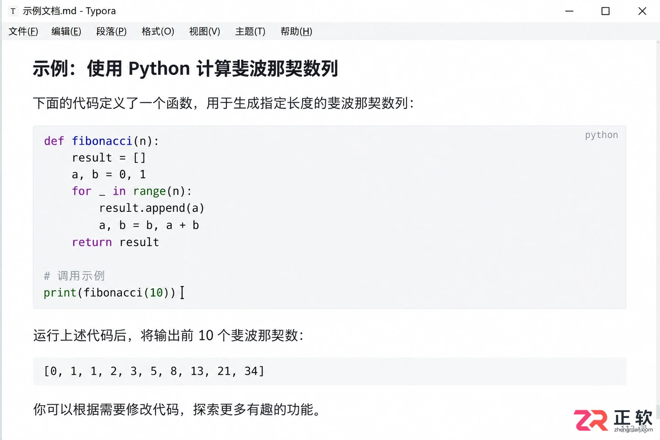The image size is (660, 440).
Task: Click the line 'for _ in range(n):'
Action: click(x=132, y=191)
